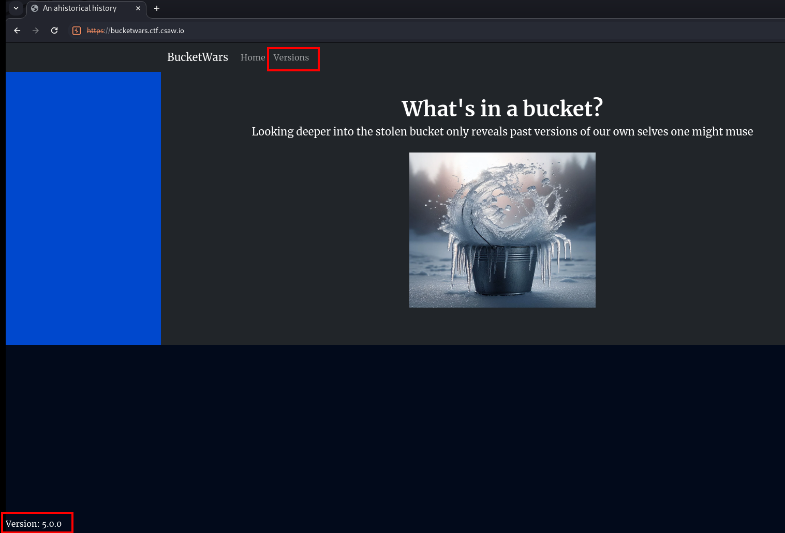The height and width of the screenshot is (533, 785).
Task: Click the BucketWars brand link
Action: [198, 57]
